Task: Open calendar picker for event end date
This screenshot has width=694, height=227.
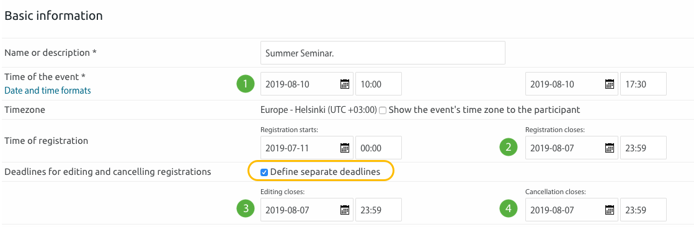Action: (x=610, y=84)
